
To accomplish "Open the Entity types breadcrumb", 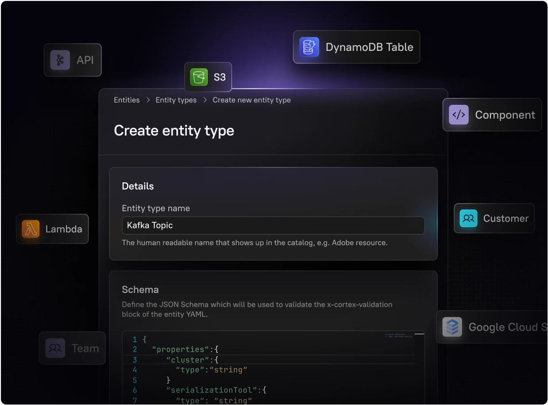I will 176,100.
